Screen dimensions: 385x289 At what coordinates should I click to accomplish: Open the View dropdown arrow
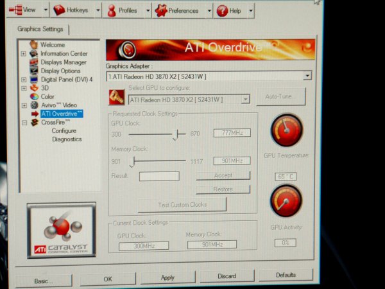coord(46,10)
